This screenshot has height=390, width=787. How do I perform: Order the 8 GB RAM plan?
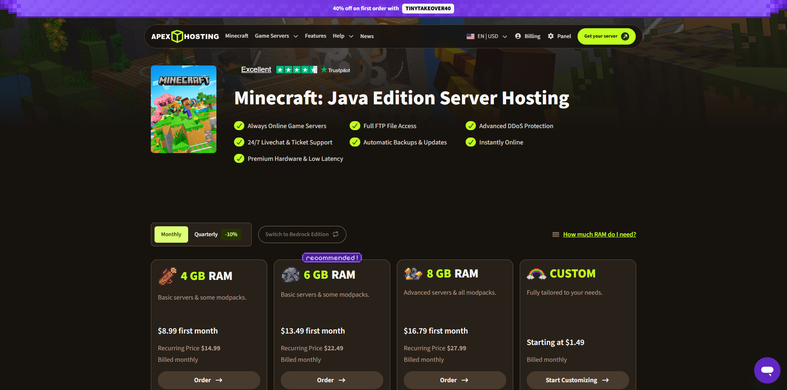pyautogui.click(x=455, y=380)
